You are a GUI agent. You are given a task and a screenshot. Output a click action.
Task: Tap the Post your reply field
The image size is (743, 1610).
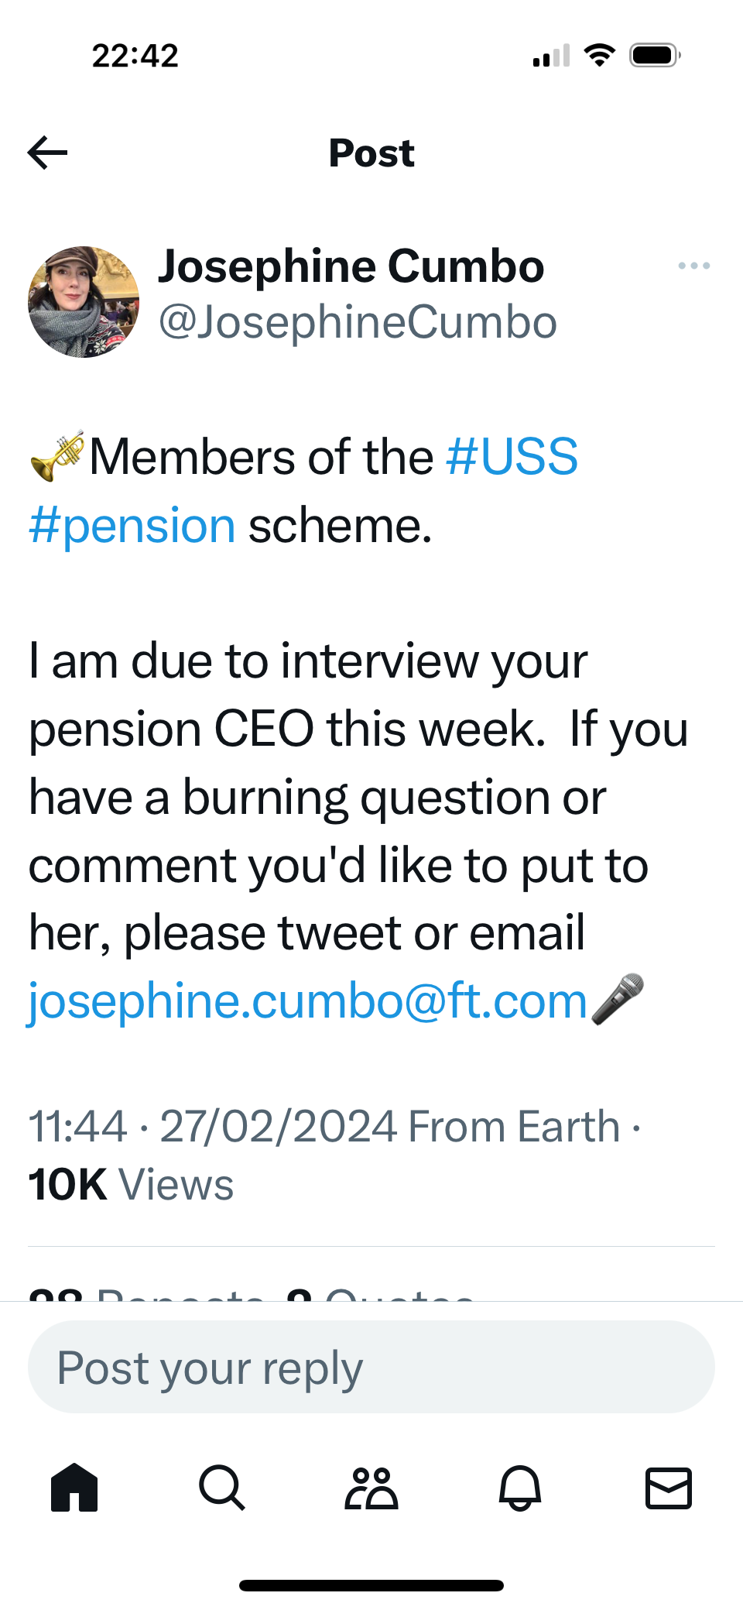tap(371, 1368)
